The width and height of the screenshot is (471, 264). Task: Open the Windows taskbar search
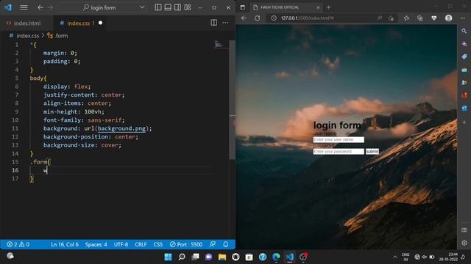pyautogui.click(x=182, y=257)
